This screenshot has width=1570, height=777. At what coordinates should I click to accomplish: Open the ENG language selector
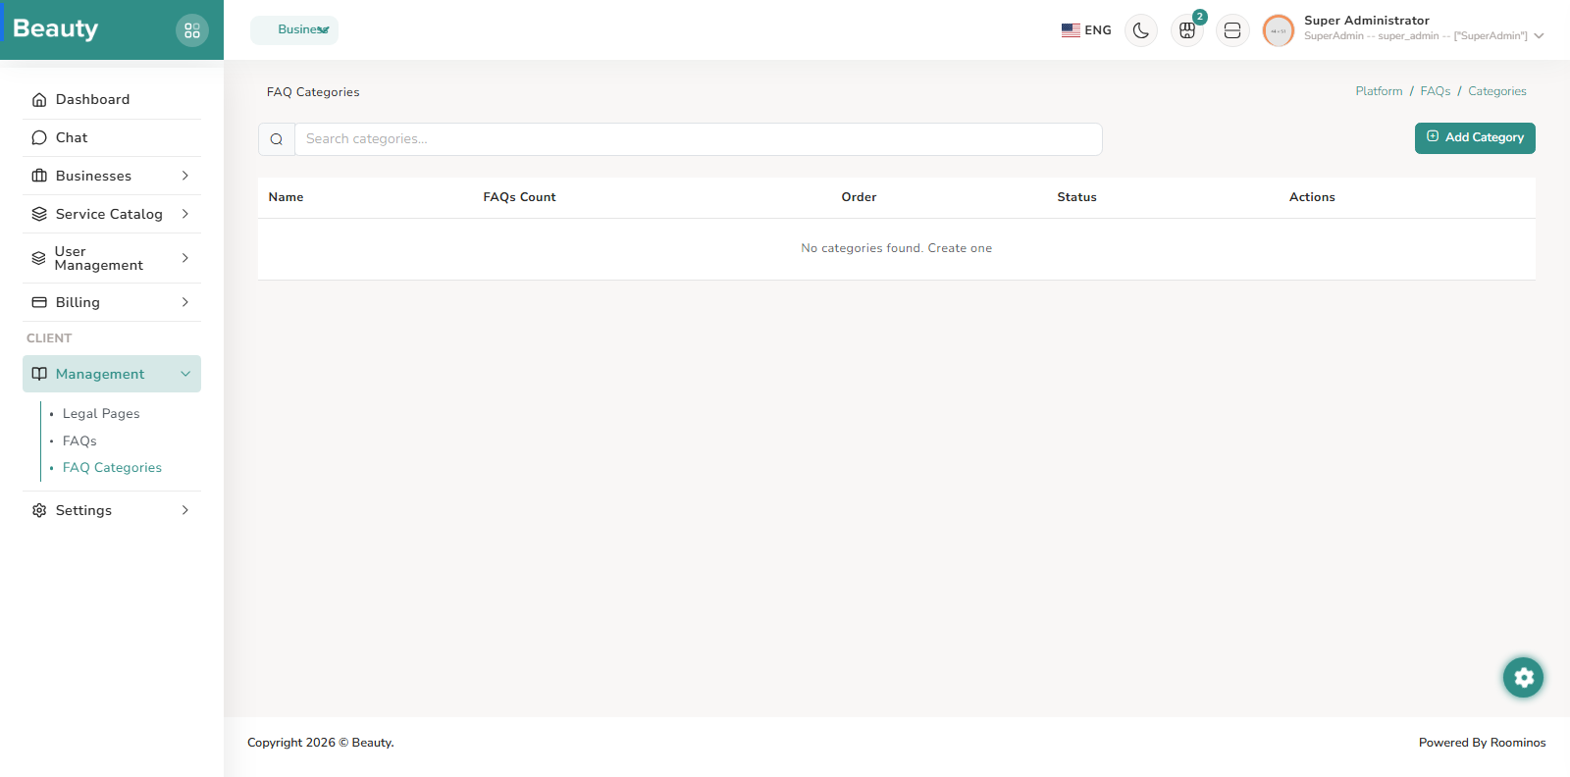(x=1086, y=30)
